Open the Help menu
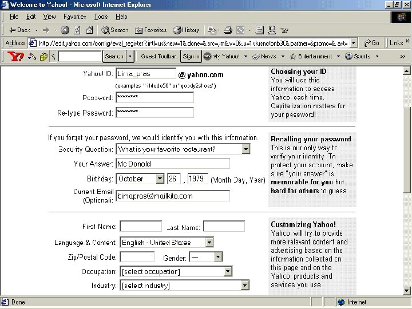 pos(121,17)
